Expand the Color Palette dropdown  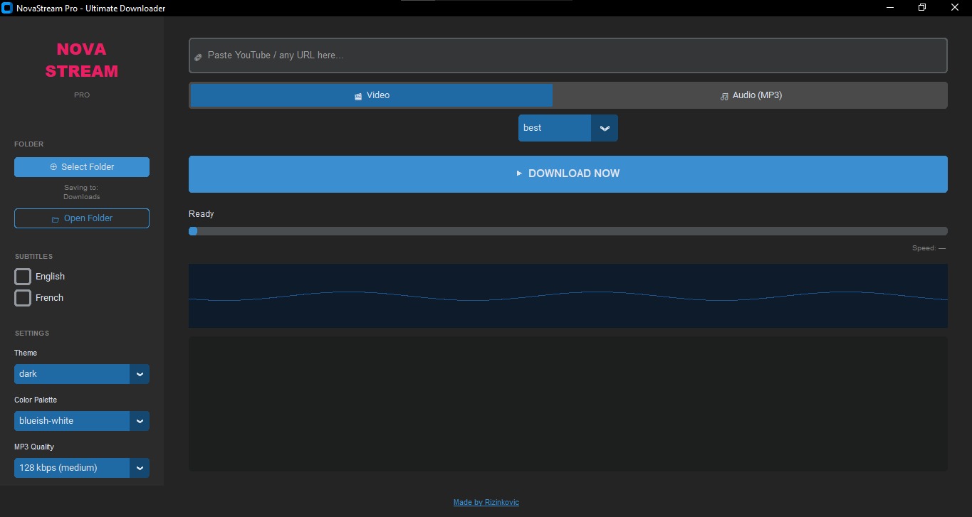point(140,421)
